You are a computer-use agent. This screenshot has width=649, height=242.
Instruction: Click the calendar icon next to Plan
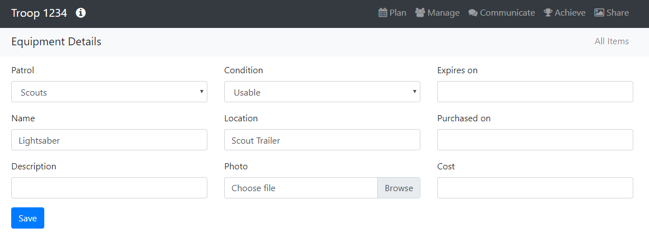[x=383, y=13]
